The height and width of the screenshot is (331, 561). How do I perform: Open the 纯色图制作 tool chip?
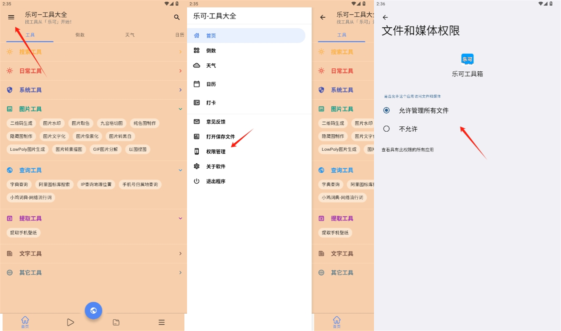145,123
